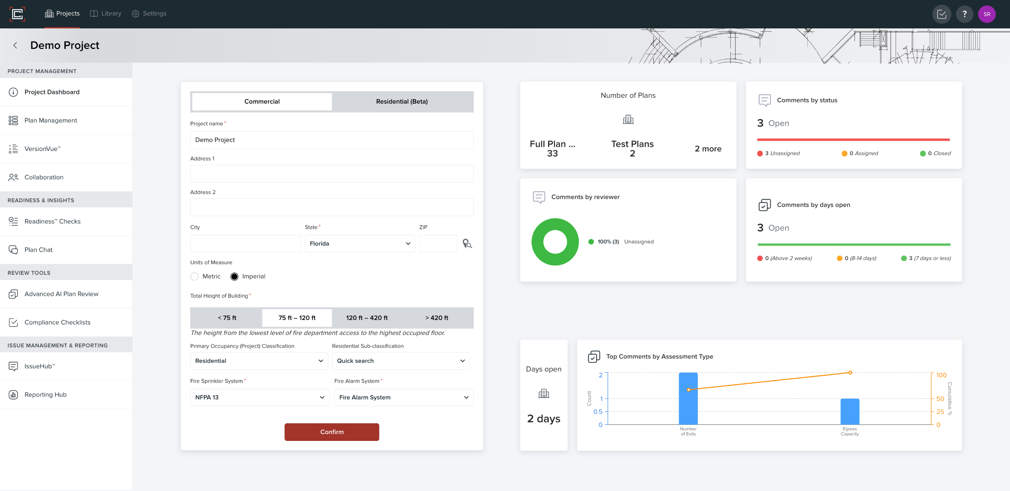Screen dimensions: 1010x491
Task: Select the Imperial radio button
Action: (234, 276)
